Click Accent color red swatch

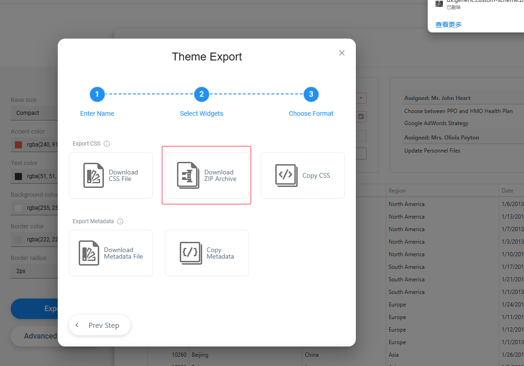pos(18,145)
